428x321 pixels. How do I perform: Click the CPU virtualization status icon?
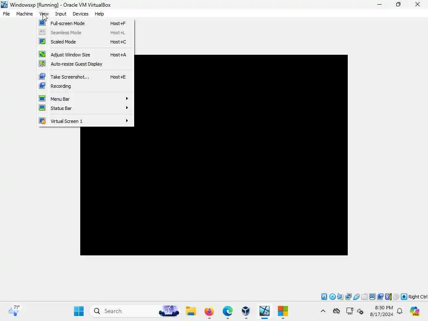(x=388, y=297)
